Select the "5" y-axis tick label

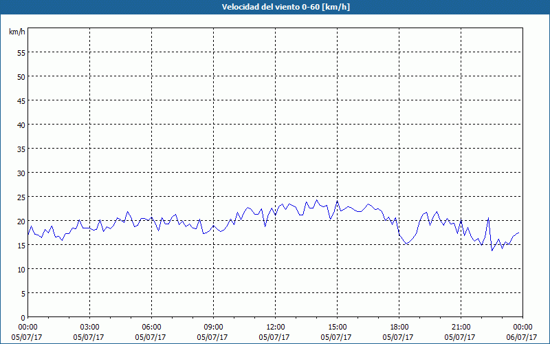23,294
